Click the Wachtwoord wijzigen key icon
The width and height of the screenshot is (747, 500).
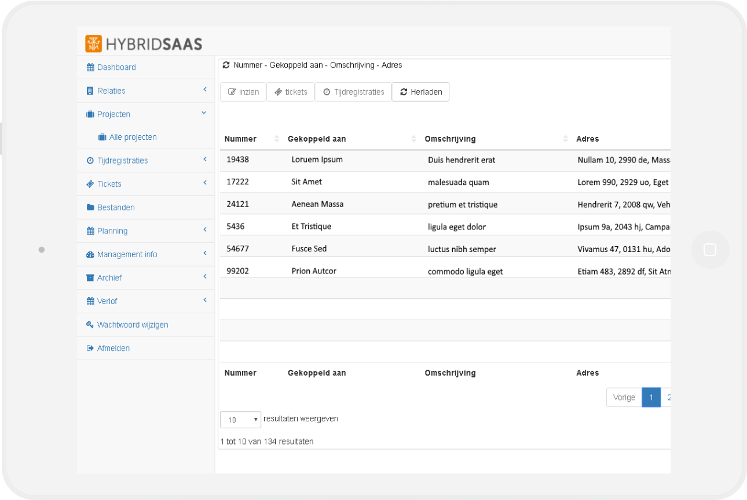(x=90, y=325)
